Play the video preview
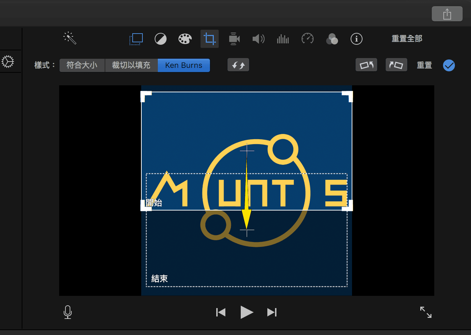The image size is (471, 335). [x=247, y=312]
